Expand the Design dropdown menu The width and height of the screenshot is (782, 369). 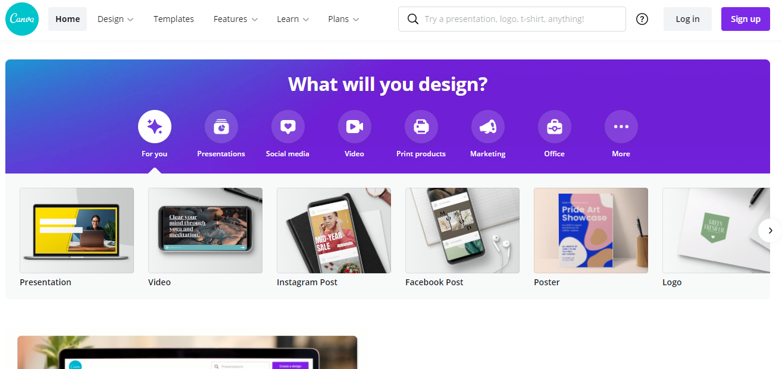point(115,19)
